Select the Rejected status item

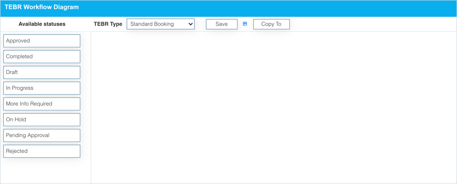click(42, 151)
